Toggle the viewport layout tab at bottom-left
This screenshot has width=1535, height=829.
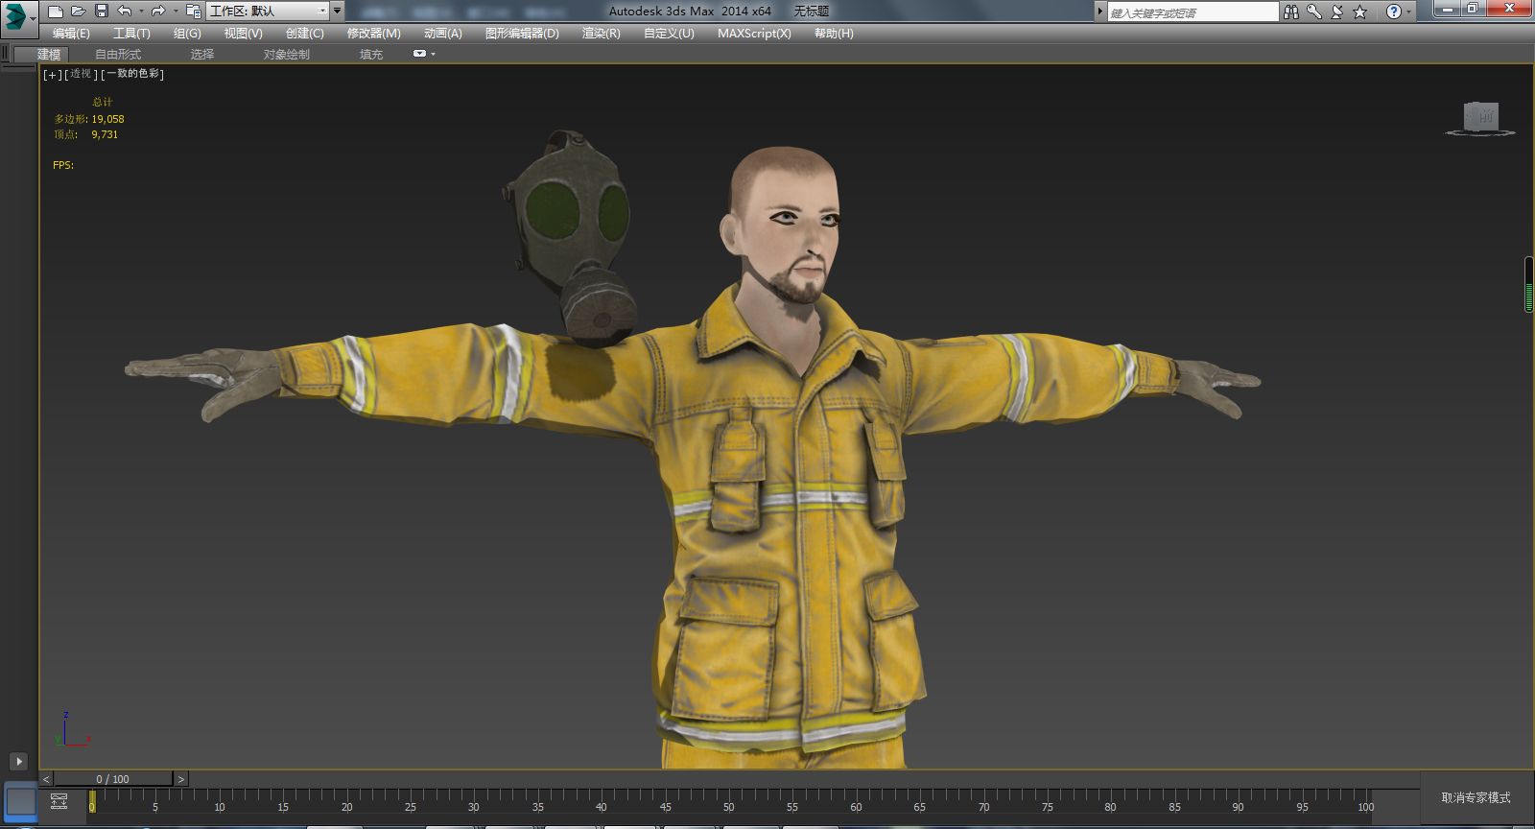[21, 801]
